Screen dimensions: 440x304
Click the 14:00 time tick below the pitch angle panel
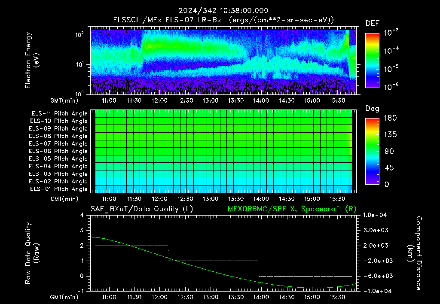click(261, 199)
